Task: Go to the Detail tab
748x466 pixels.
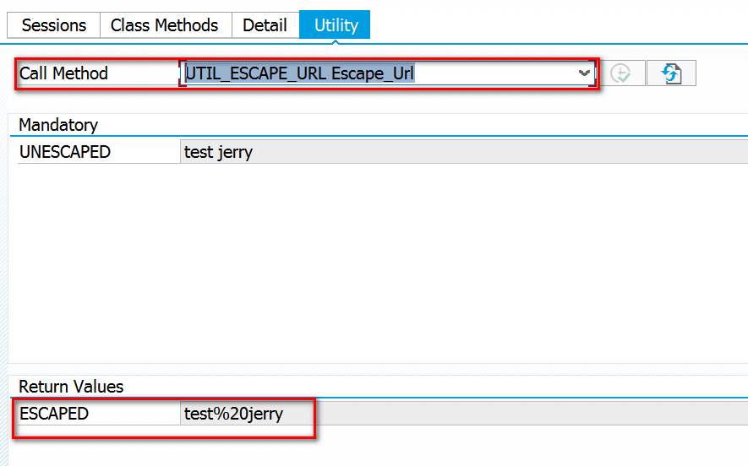Action: [265, 25]
